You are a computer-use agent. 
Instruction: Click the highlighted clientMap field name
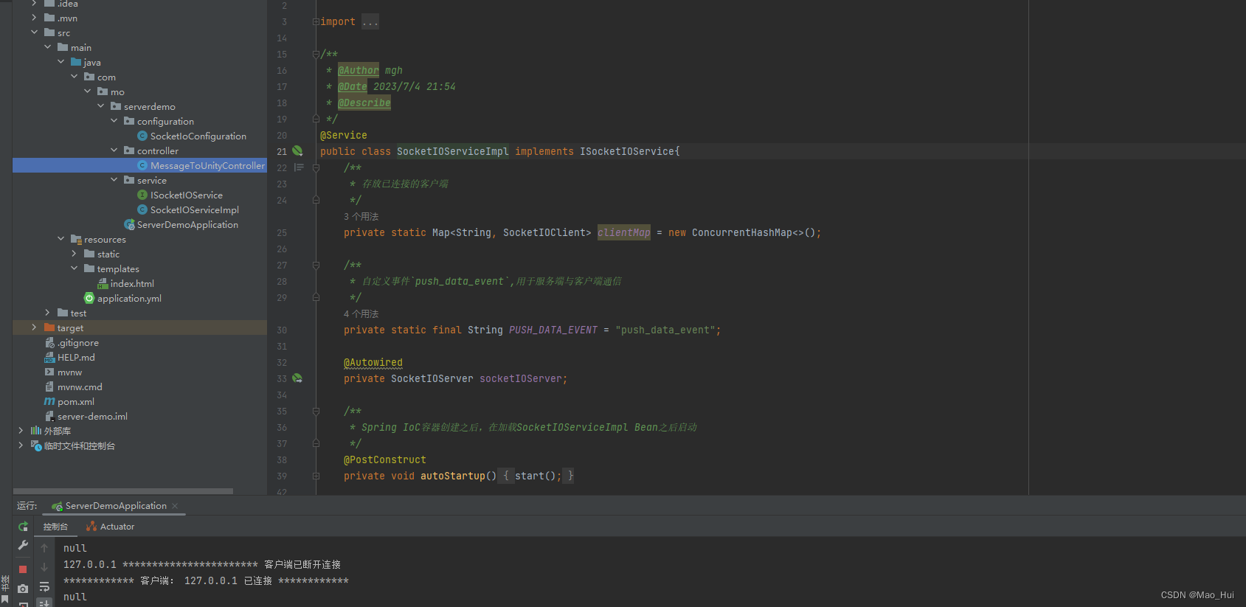pyautogui.click(x=624, y=233)
